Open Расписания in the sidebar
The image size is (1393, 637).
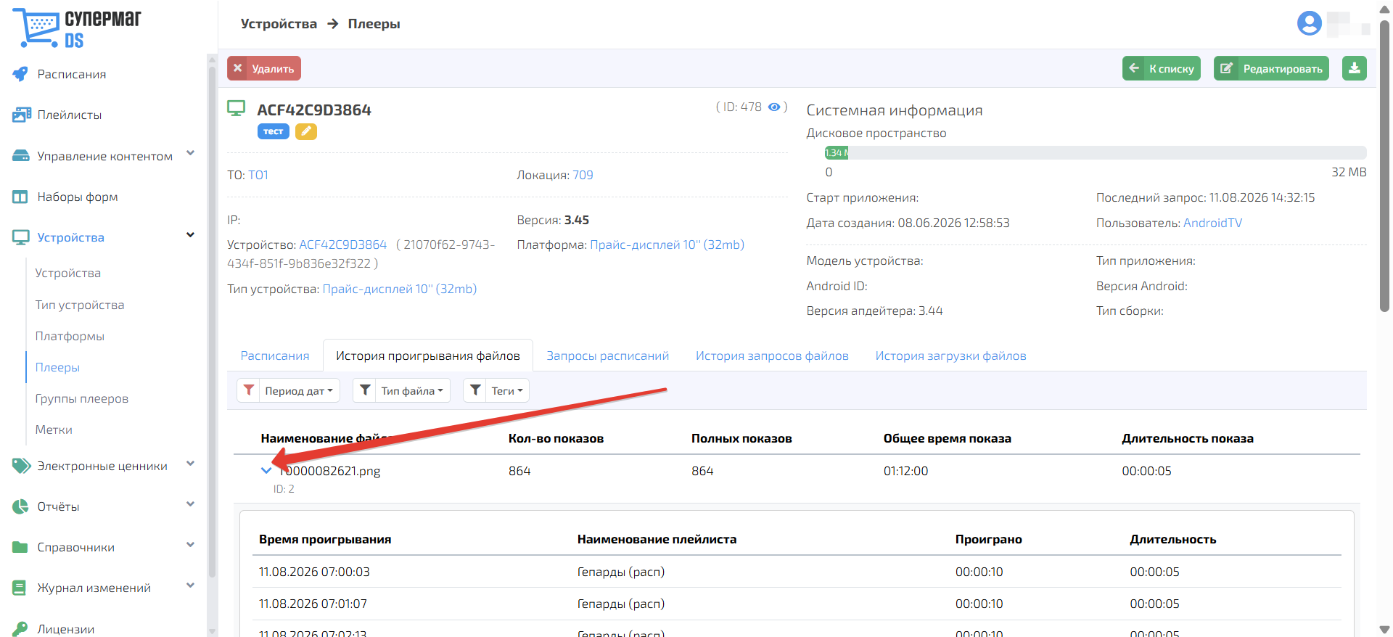point(72,74)
